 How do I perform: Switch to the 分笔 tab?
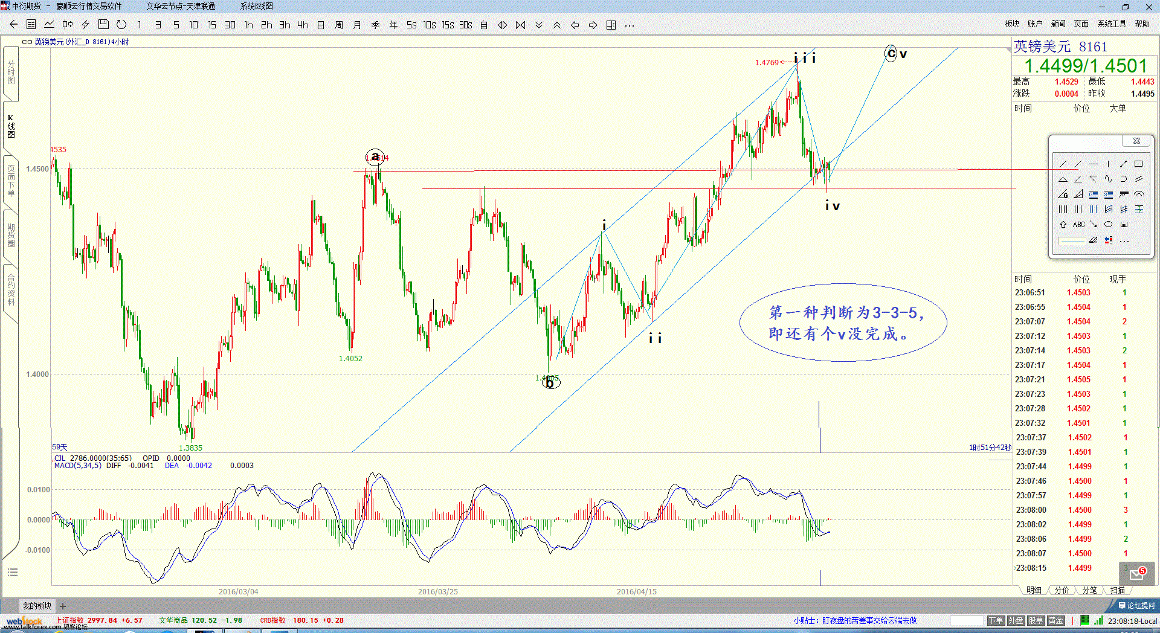coord(1089,590)
